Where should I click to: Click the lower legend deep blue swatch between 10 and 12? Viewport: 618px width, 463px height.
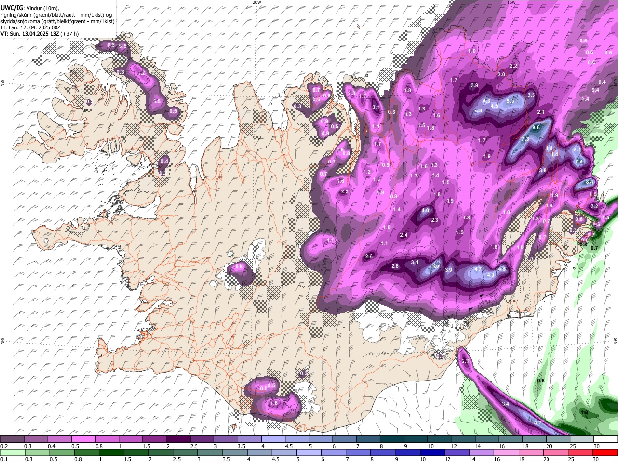[x=433, y=452]
